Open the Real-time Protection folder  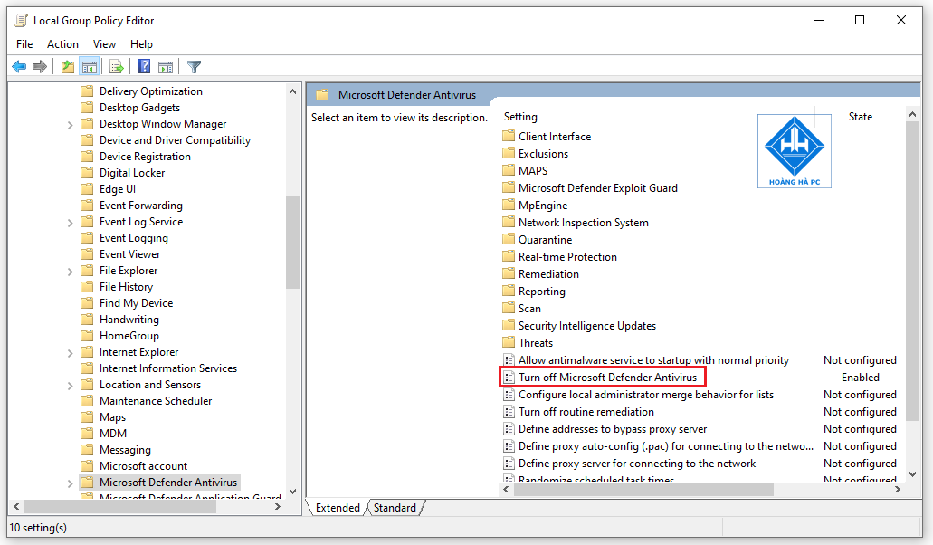pyautogui.click(x=567, y=257)
